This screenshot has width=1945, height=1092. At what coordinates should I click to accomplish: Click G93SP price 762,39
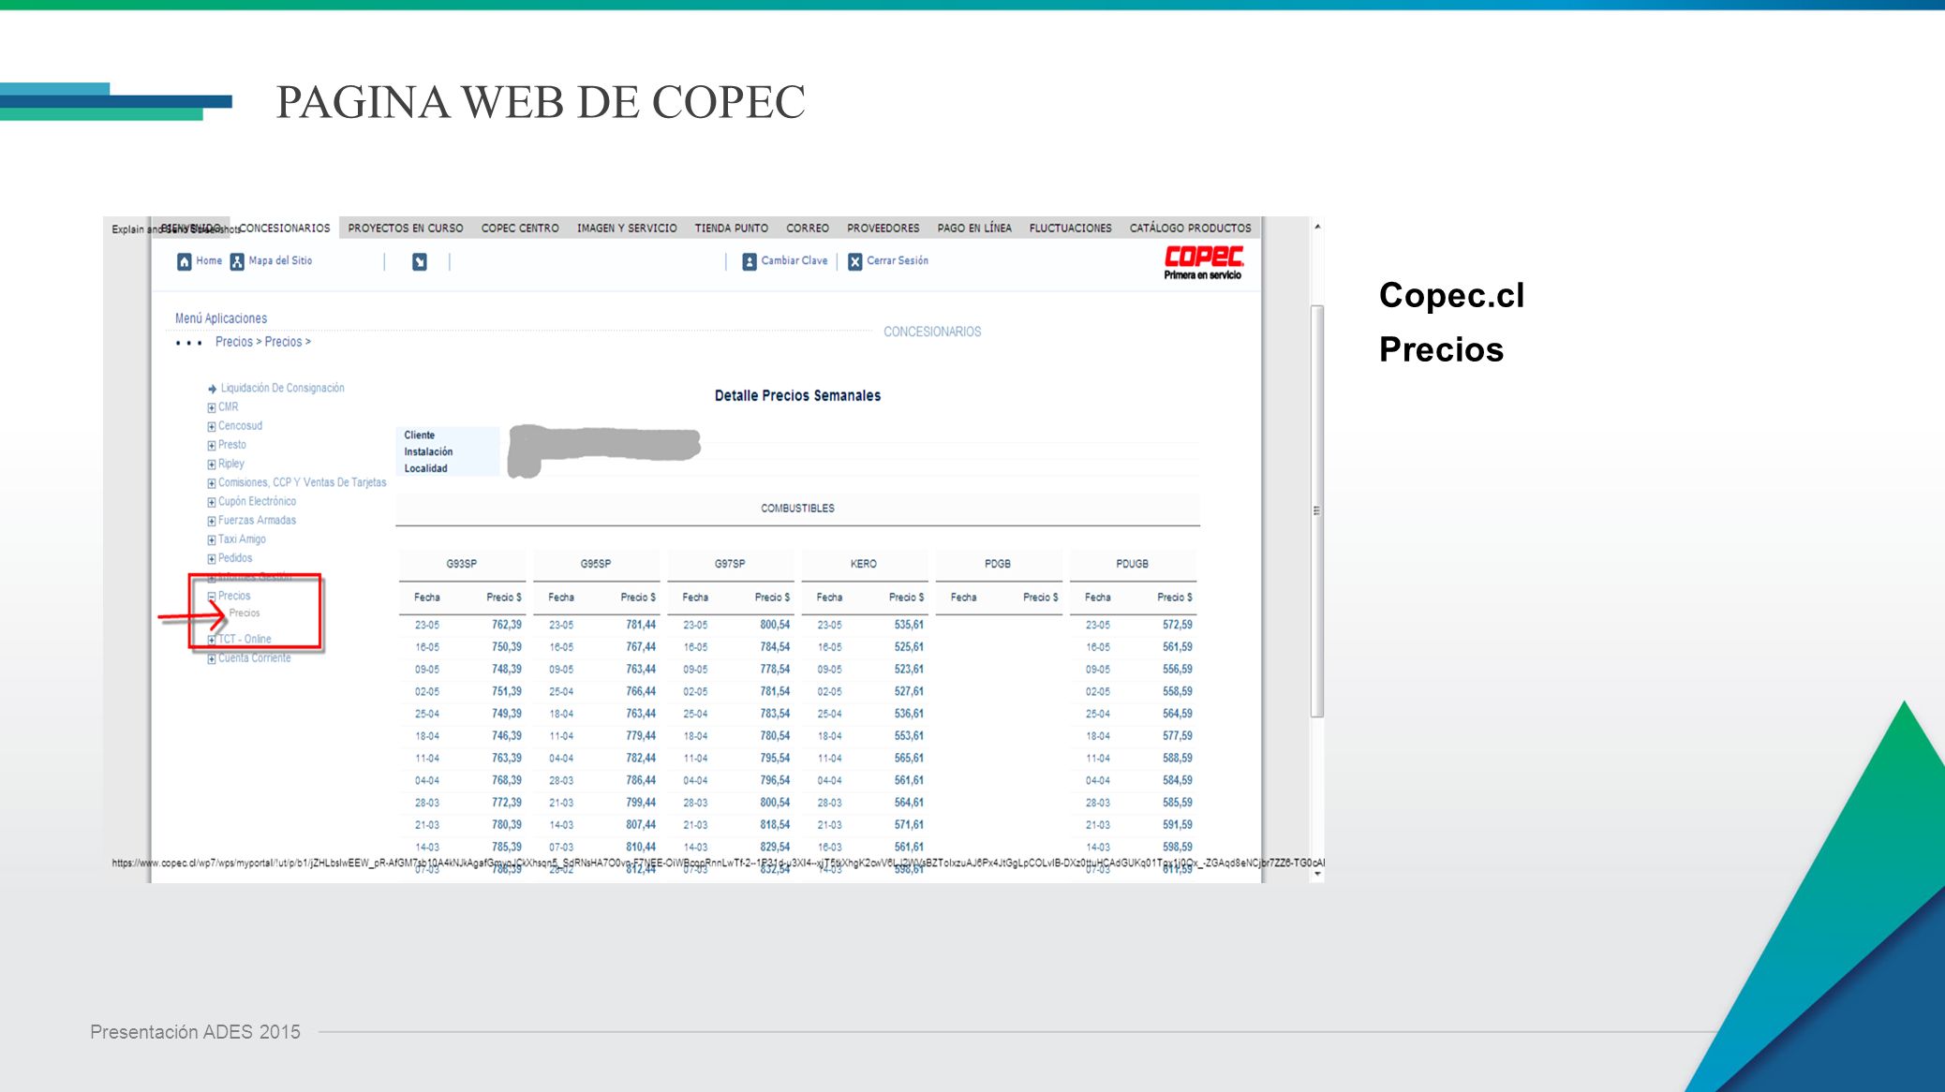(x=507, y=625)
